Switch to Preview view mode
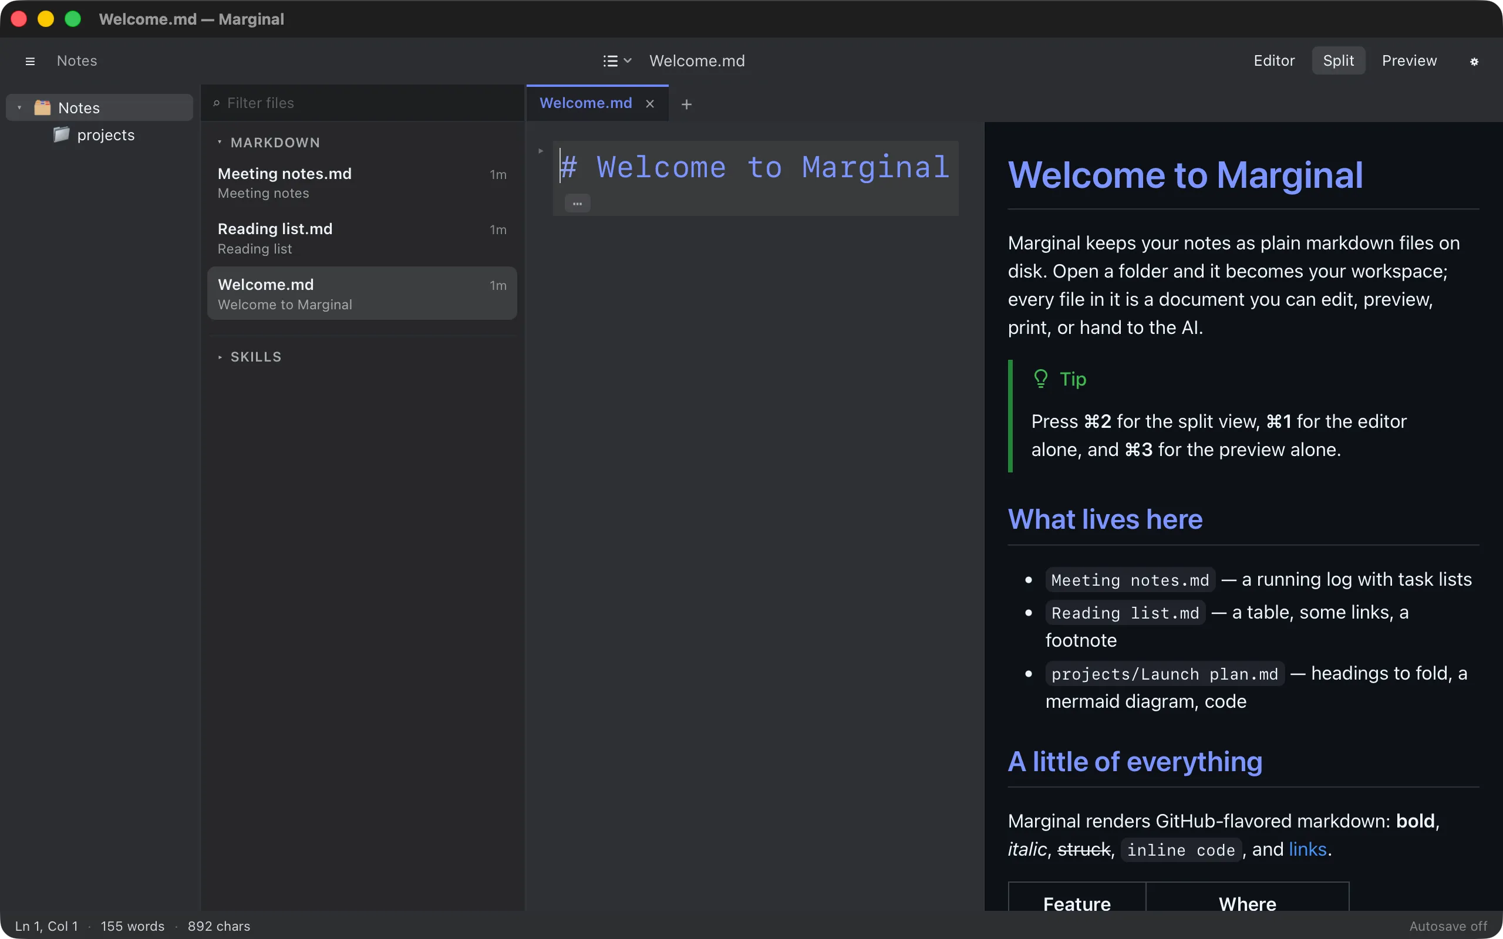Image resolution: width=1503 pixels, height=939 pixels. tap(1409, 60)
